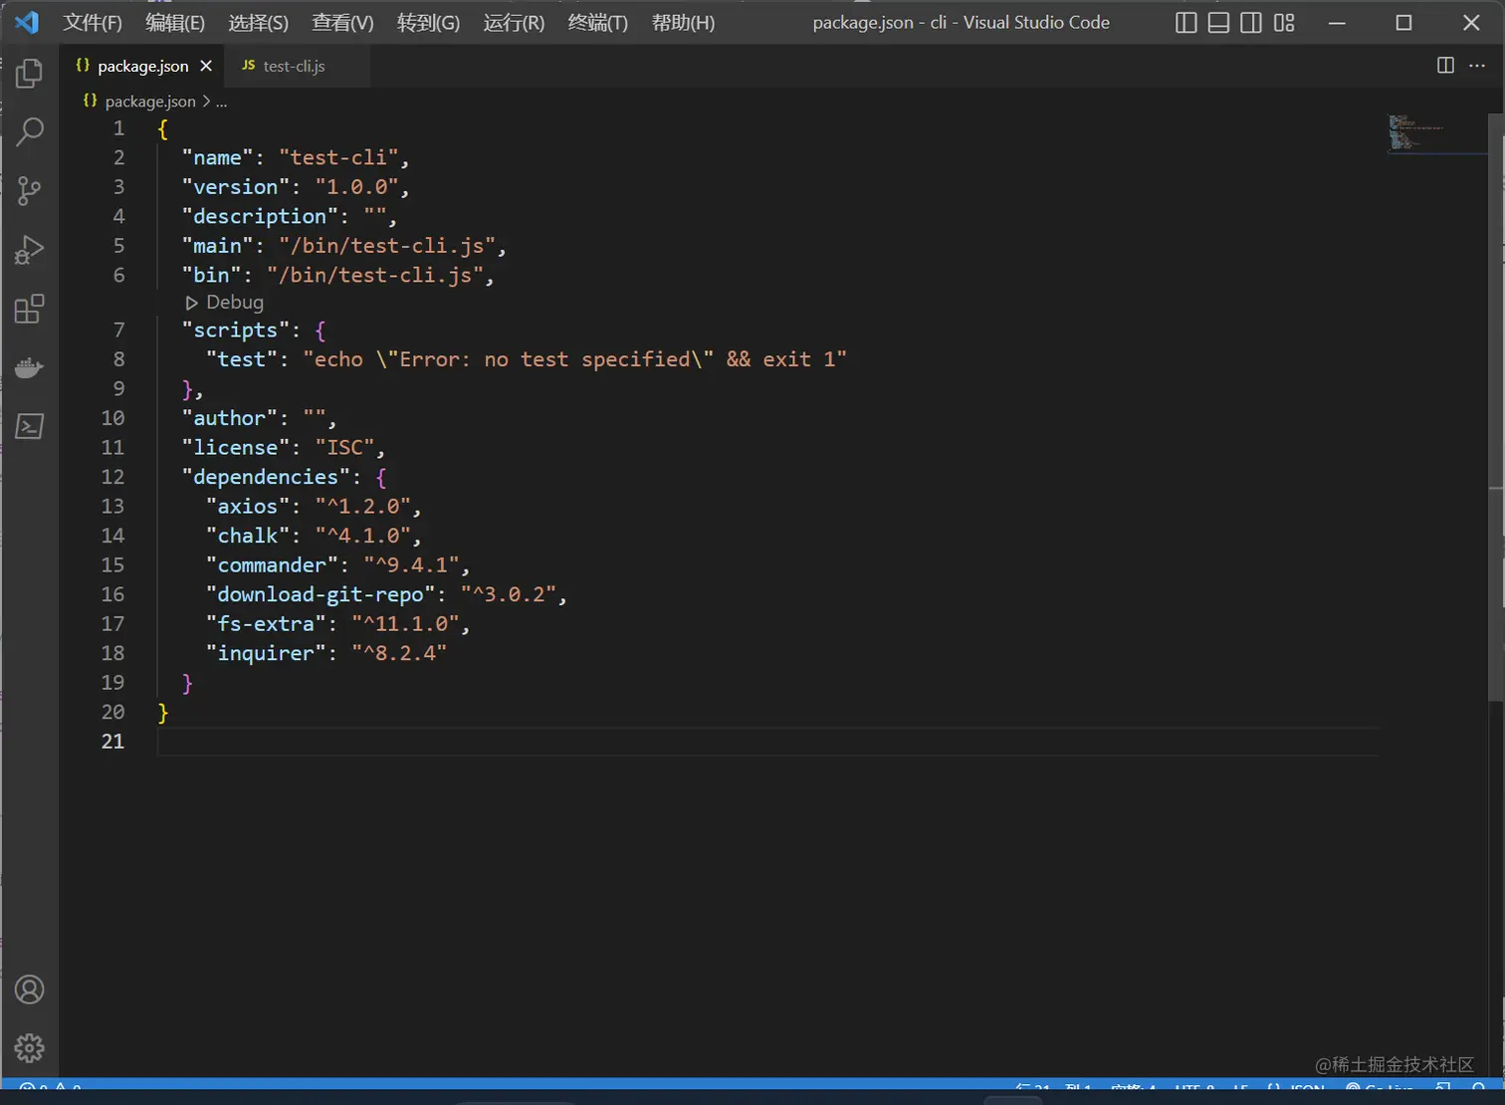Toggle the bottom panel layout icon
Image resolution: width=1505 pixels, height=1105 pixels.
point(1218,22)
